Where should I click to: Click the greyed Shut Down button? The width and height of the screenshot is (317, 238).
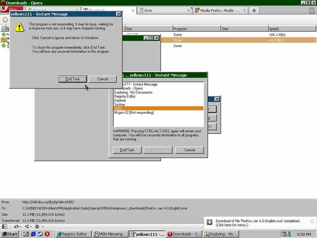[x=158, y=150]
